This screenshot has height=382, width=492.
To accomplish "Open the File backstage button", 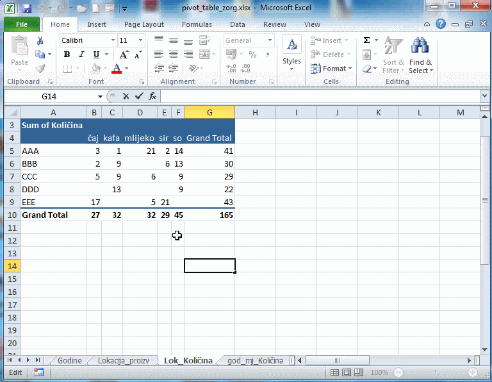I will [21, 24].
